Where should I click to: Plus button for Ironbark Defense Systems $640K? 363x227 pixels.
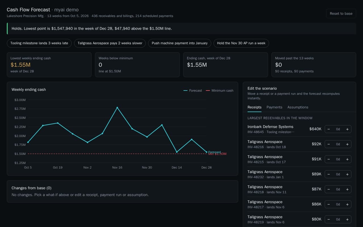pyautogui.click(x=347, y=129)
